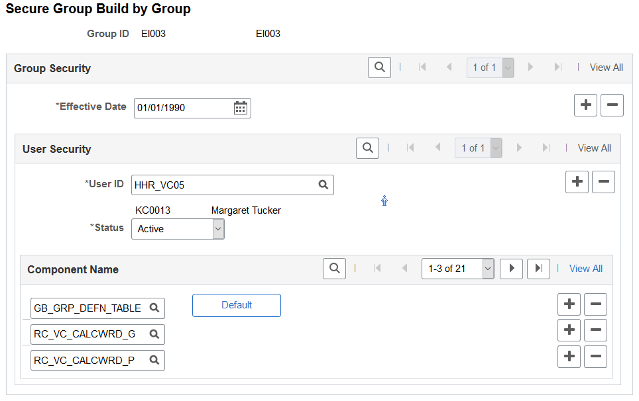The width and height of the screenshot is (639, 401).
Task: Click the User Security search icon
Action: [x=367, y=148]
